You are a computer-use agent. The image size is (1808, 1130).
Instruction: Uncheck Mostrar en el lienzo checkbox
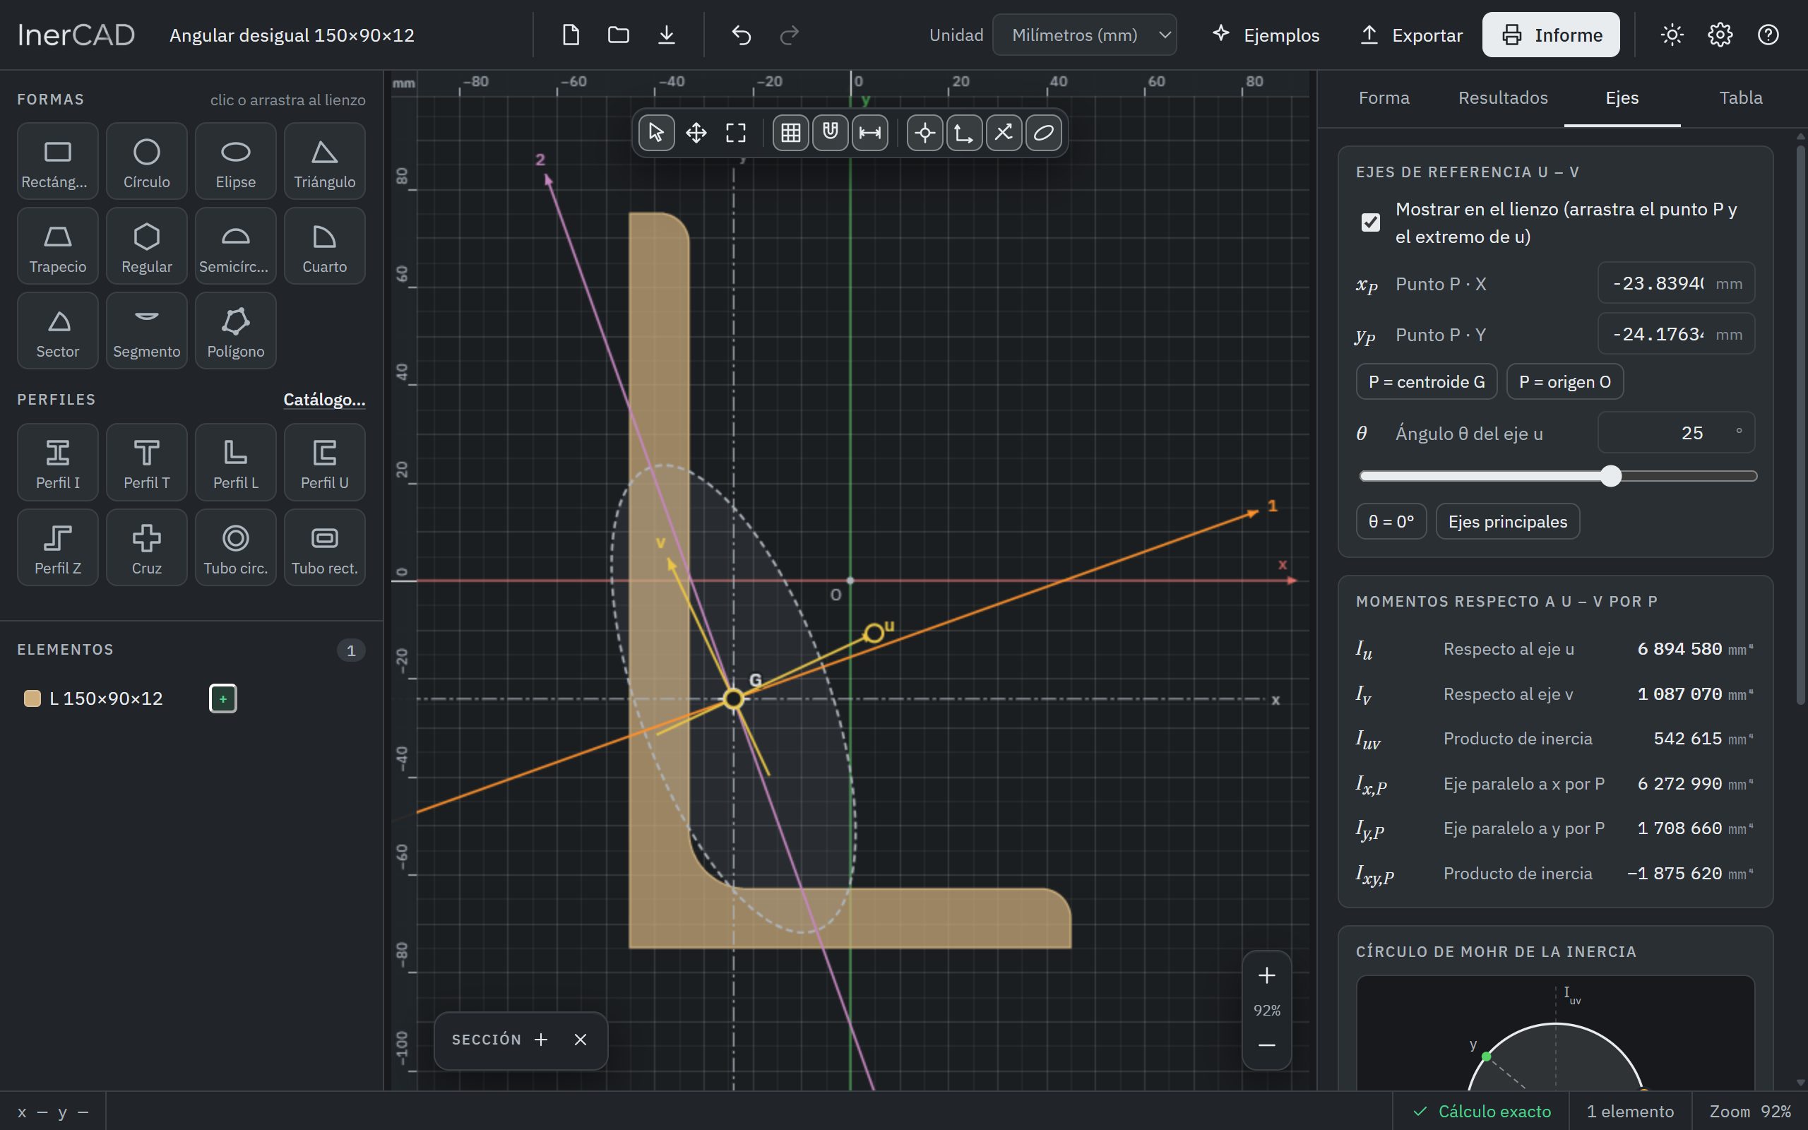(x=1370, y=222)
